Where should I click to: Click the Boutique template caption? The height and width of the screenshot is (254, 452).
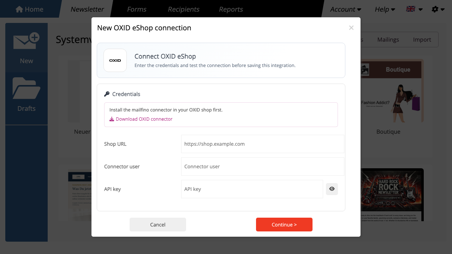388,132
